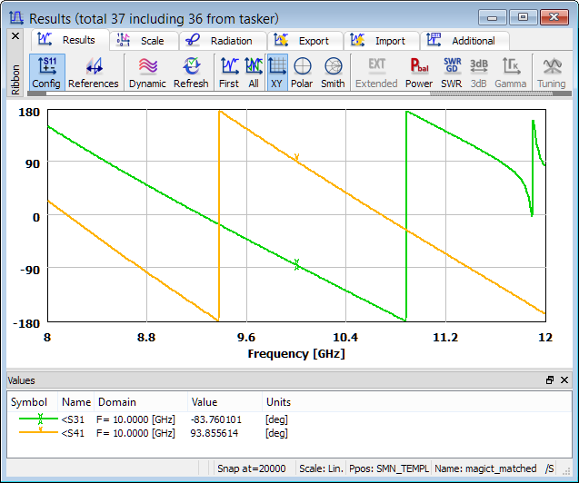Refresh the results plot
This screenshot has width=579, height=483.
pyautogui.click(x=191, y=73)
